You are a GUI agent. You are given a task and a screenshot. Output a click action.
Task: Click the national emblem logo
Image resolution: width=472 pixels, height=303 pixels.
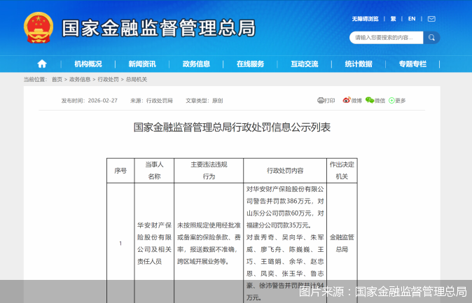tap(38, 28)
